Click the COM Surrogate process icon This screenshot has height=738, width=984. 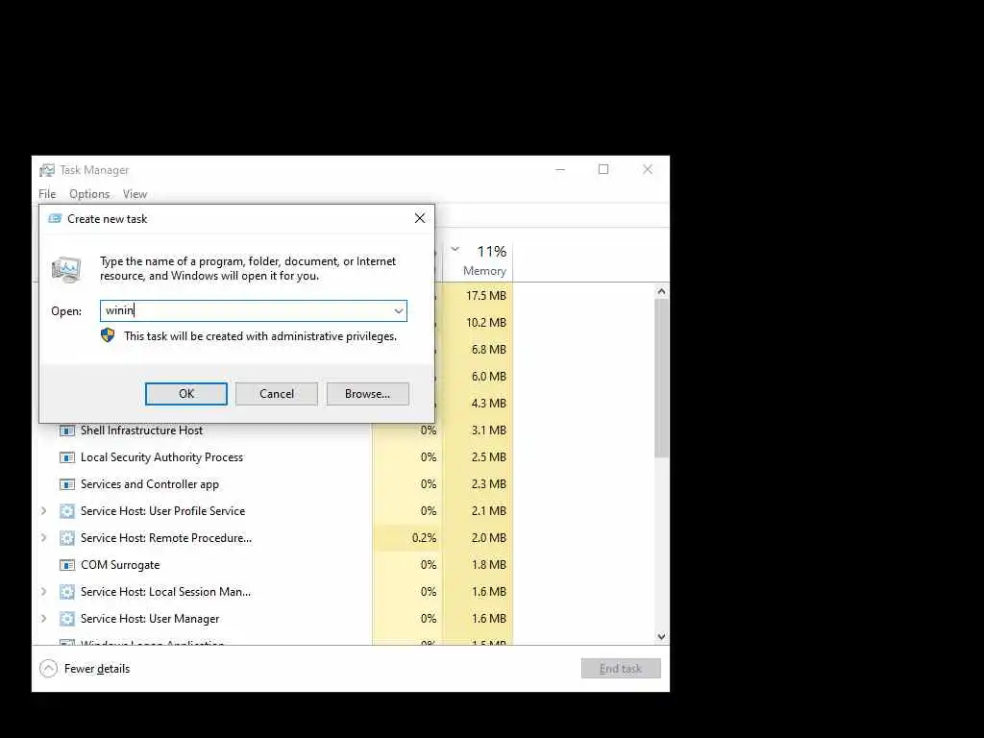click(67, 565)
